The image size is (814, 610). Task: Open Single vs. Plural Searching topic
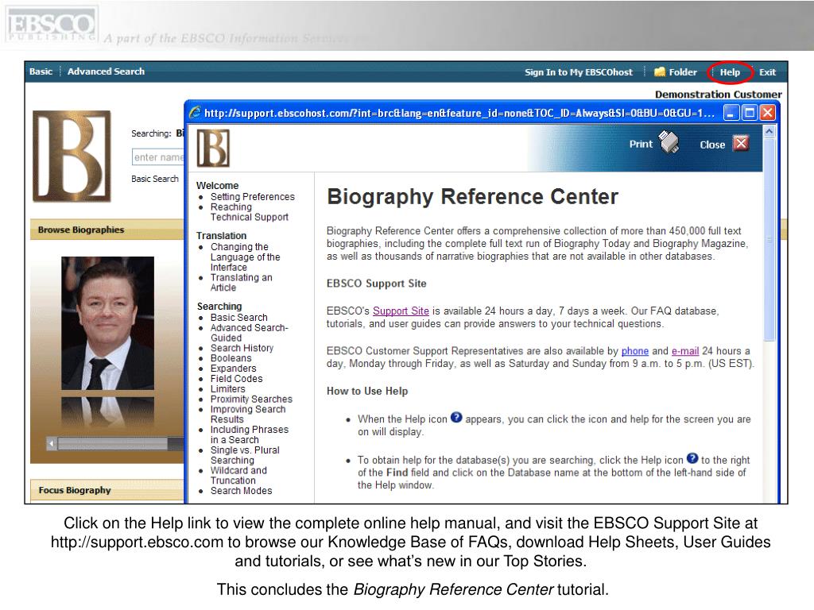coord(245,455)
